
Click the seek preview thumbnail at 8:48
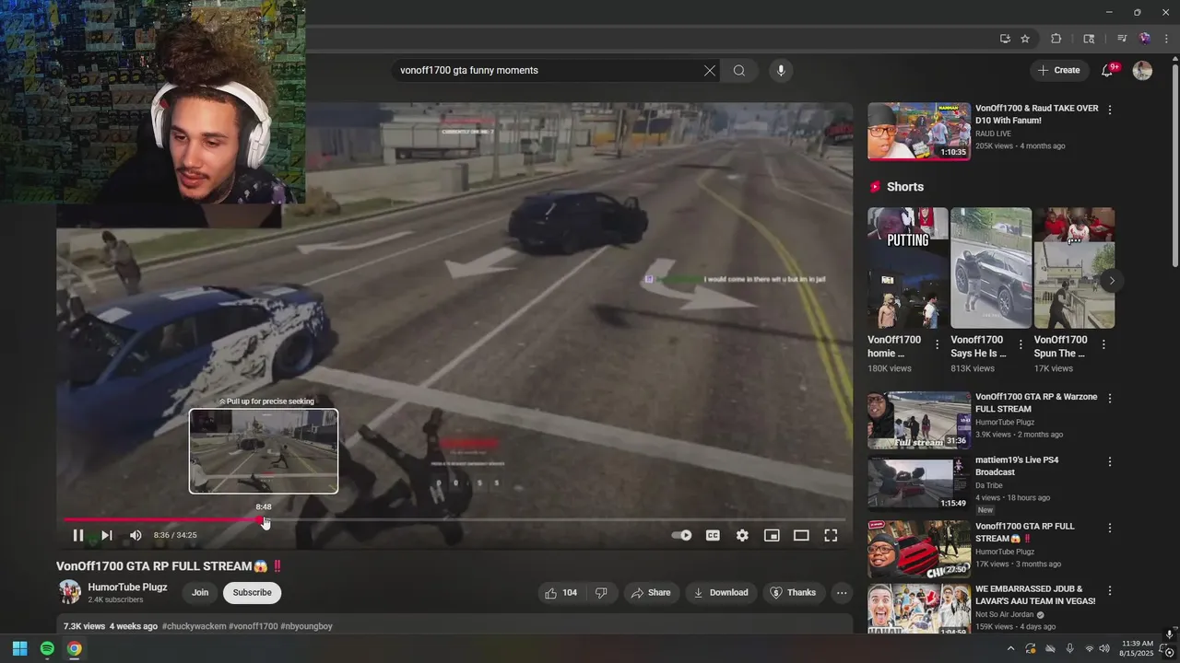264,451
